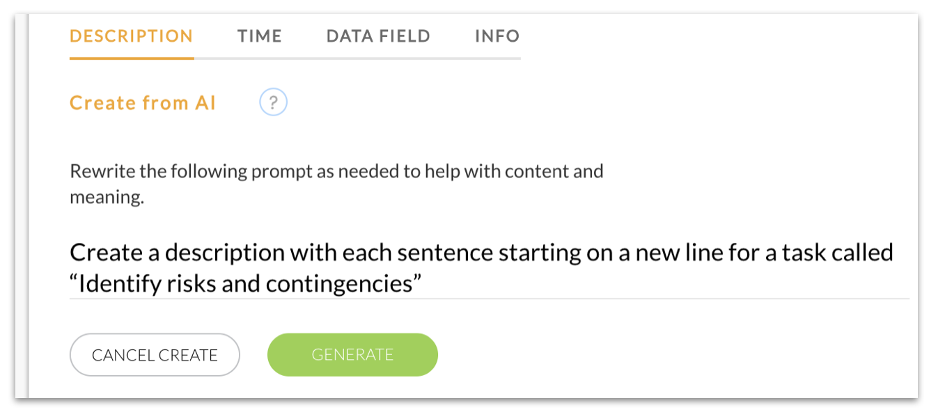The height and width of the screenshot is (412, 929).
Task: Click the CANCEL CREATE button
Action: tap(155, 355)
